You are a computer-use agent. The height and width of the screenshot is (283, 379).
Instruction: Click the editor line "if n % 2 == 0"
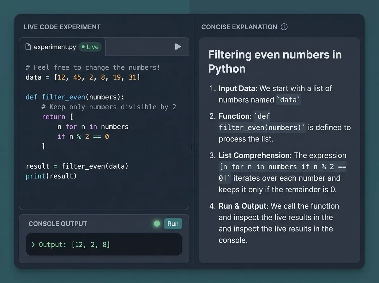(x=83, y=136)
